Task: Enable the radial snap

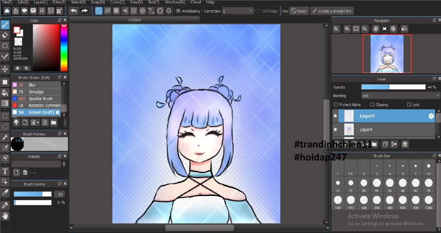Action: [134, 11]
